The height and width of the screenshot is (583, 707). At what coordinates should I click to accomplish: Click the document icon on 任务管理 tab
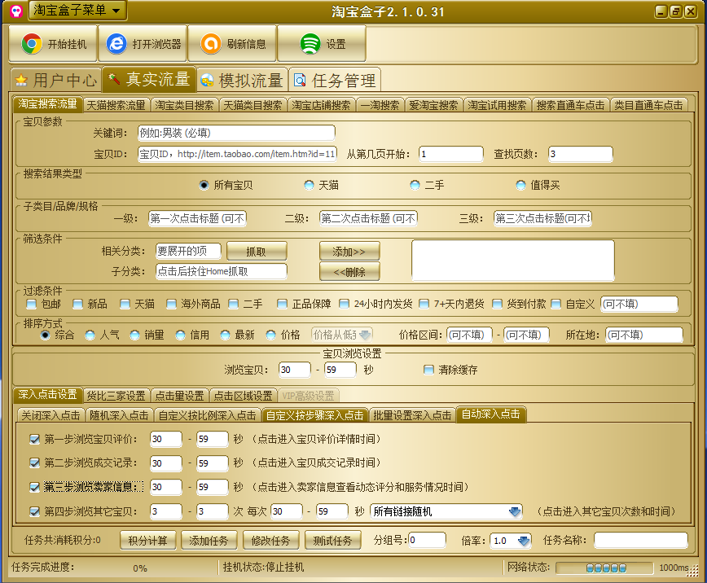[x=300, y=81]
